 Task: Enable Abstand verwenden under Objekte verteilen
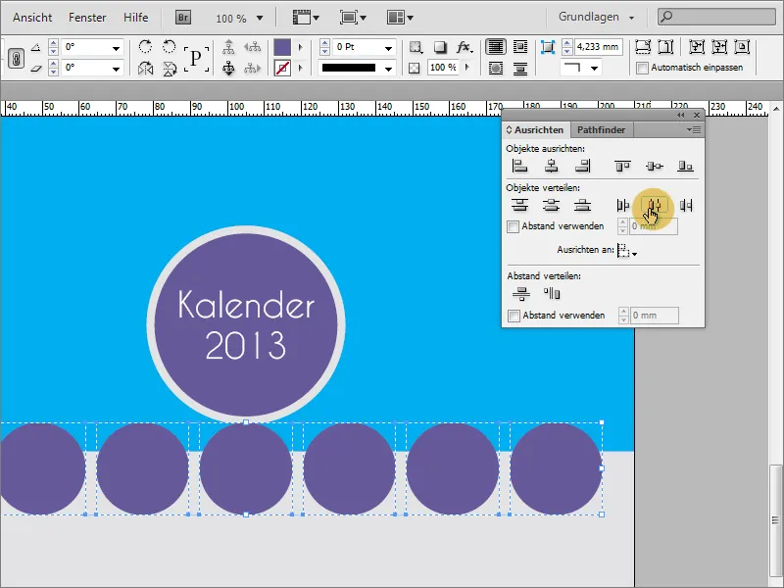(513, 226)
